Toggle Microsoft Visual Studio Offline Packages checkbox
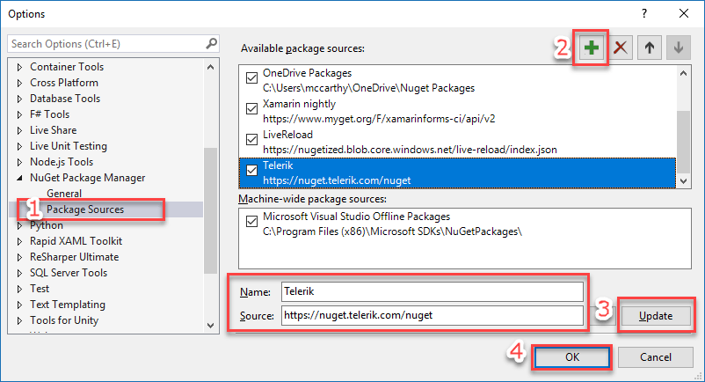This screenshot has height=382, width=705. (253, 224)
